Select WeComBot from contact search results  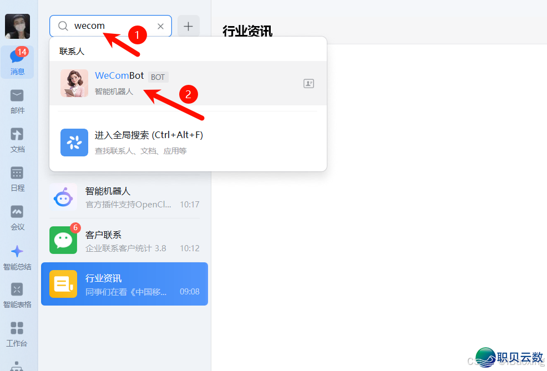119,83
